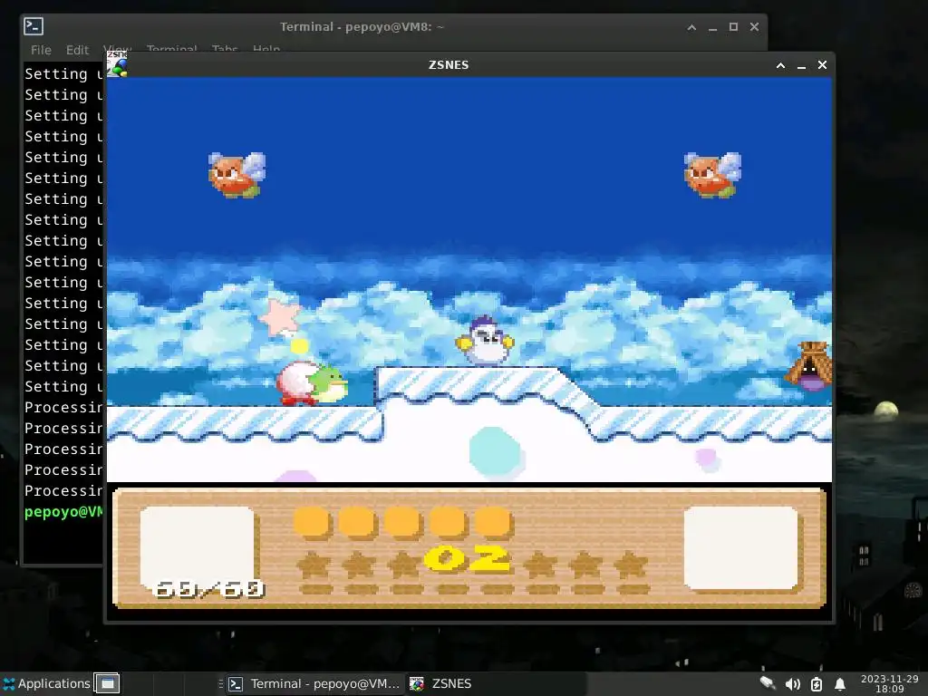Click the pink Kirby character sprite

pos(297,383)
